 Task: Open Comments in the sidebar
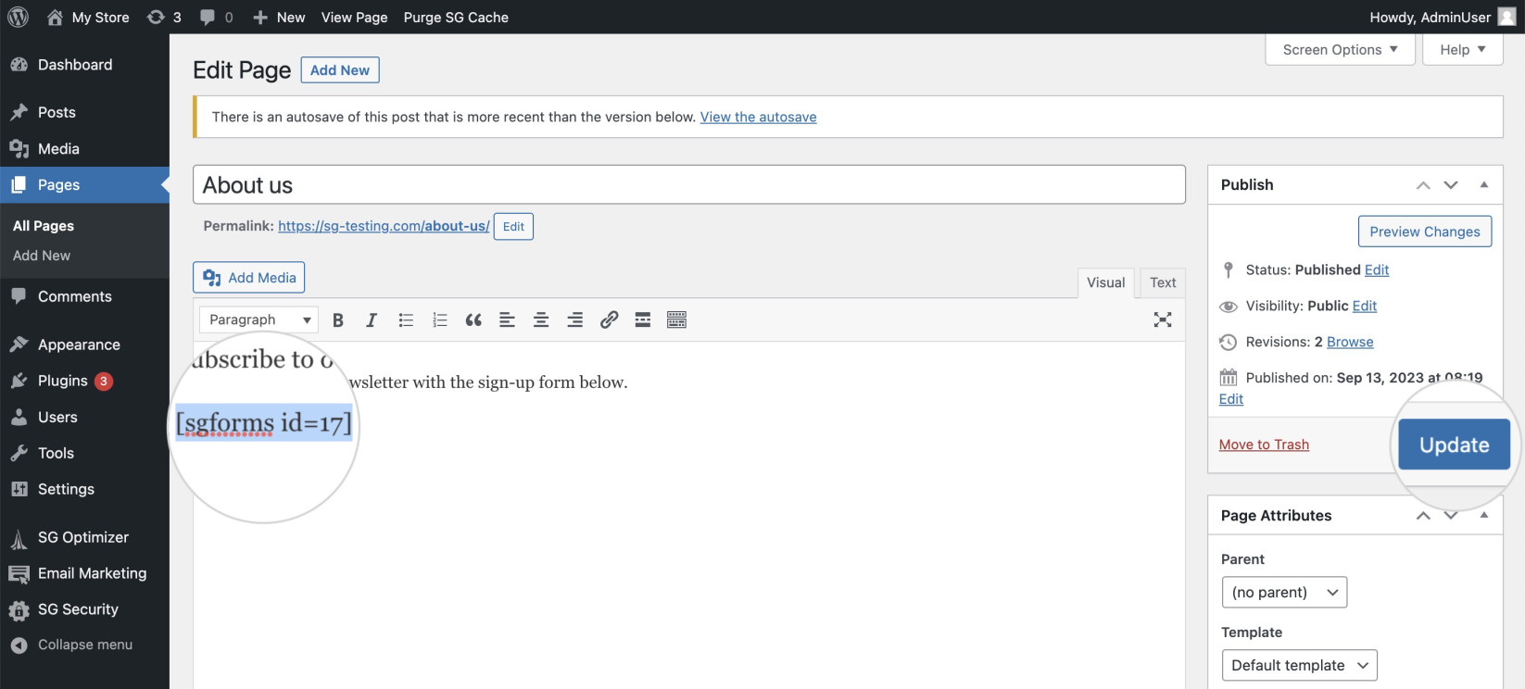click(x=84, y=296)
